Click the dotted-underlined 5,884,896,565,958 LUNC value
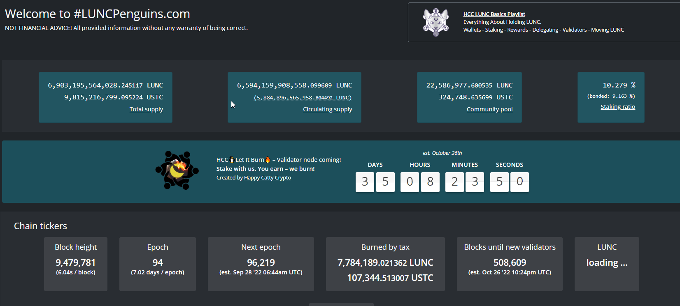 coord(303,98)
